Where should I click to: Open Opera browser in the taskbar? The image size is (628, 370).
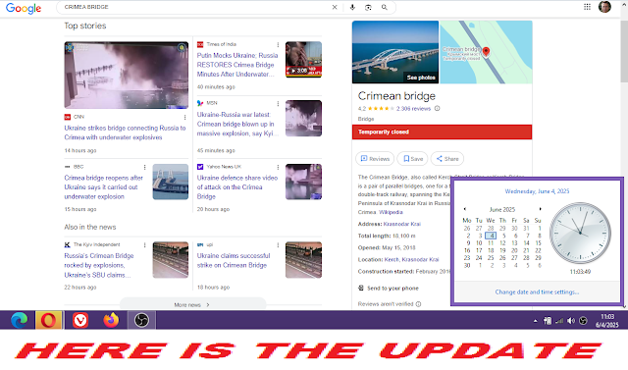(49, 320)
